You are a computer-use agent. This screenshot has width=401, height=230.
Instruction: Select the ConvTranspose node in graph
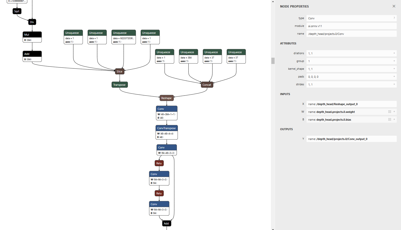pos(167,128)
